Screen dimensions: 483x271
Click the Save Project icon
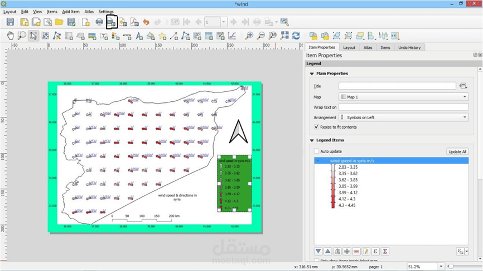point(10,22)
